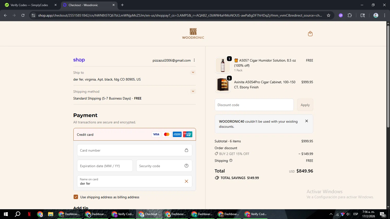390x219 pixels.
Task: Close the Verify Codes — SimplyCodes tab
Action: (55, 5)
